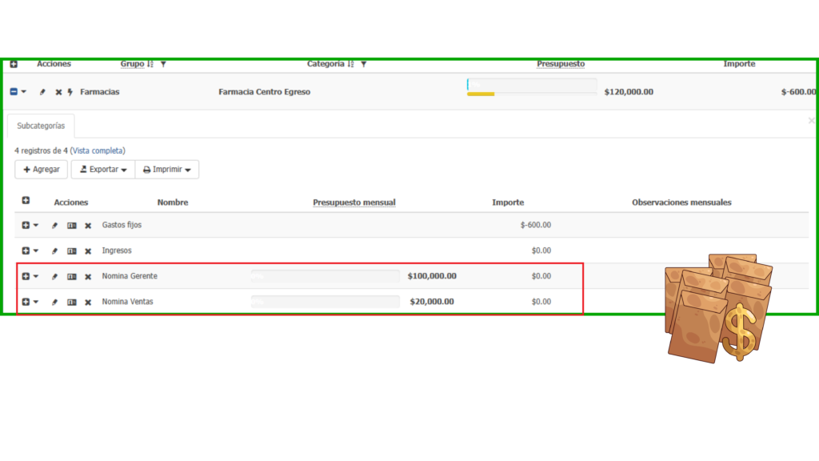Collapse the Farmacias row with minus icon
Viewport: 819px width, 461px height.
[x=14, y=92]
